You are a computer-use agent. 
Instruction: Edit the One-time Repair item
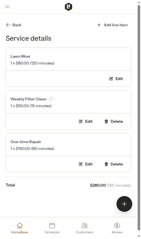(x=86, y=164)
